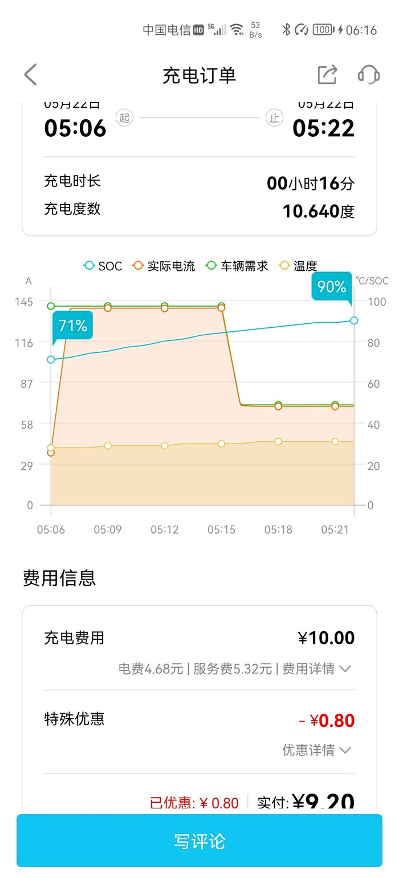Expand 优惠详情 discount details
Screen dimensions: 399x878
click(x=316, y=750)
